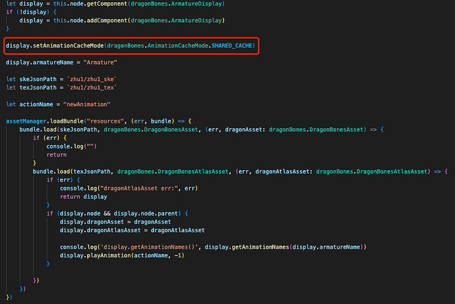This screenshot has width=455, height=304.
Task: Click the 'display.playAnimation(actionName, -1)' line
Action: pos(122,256)
